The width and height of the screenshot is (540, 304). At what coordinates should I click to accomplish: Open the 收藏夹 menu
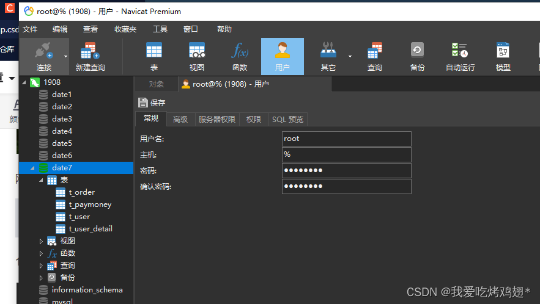[125, 29]
